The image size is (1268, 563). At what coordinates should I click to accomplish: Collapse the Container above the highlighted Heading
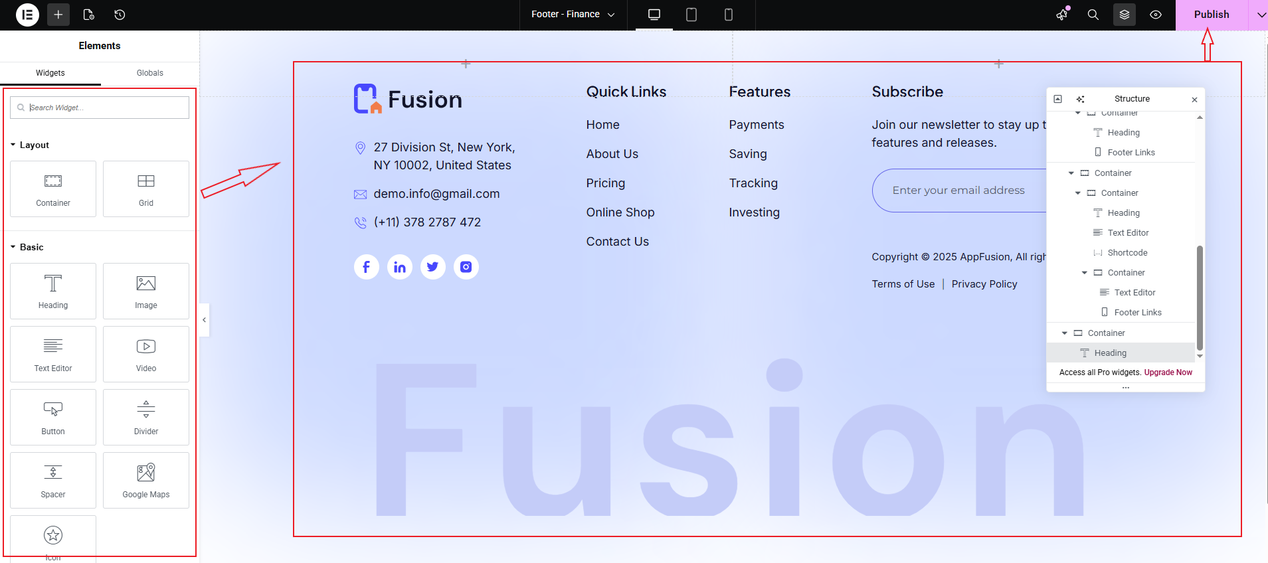tap(1065, 333)
